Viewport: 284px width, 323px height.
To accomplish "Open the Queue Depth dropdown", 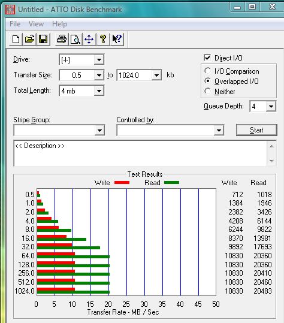I will (271, 106).
